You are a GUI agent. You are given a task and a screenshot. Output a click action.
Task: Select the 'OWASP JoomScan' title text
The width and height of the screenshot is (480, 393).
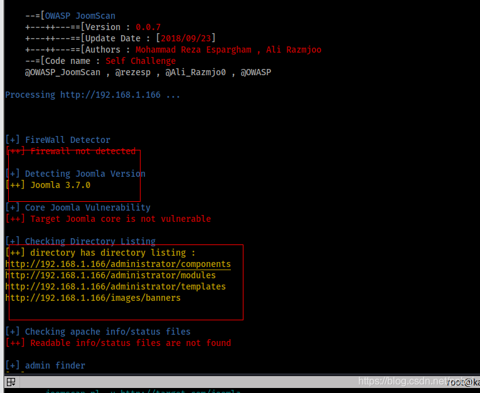click(80, 16)
